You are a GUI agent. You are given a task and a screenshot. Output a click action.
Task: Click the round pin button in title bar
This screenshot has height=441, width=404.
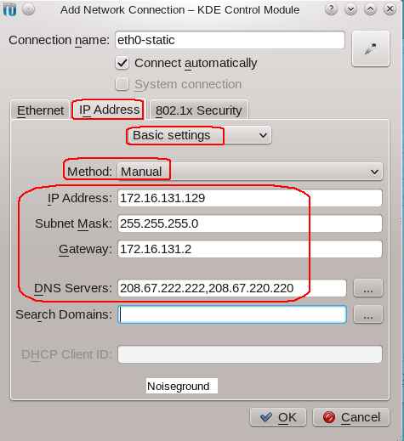pos(28,9)
